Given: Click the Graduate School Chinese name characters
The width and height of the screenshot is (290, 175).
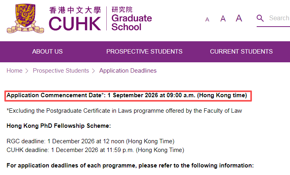Looking at the screenshot, I should 122,10.
